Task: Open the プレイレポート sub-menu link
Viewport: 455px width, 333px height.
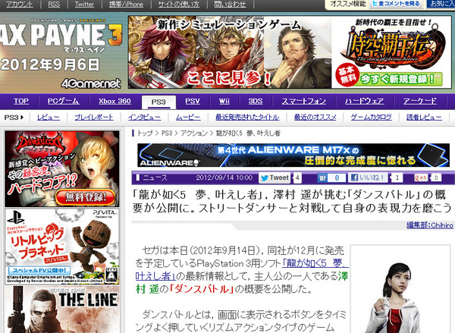Action: coord(94,118)
